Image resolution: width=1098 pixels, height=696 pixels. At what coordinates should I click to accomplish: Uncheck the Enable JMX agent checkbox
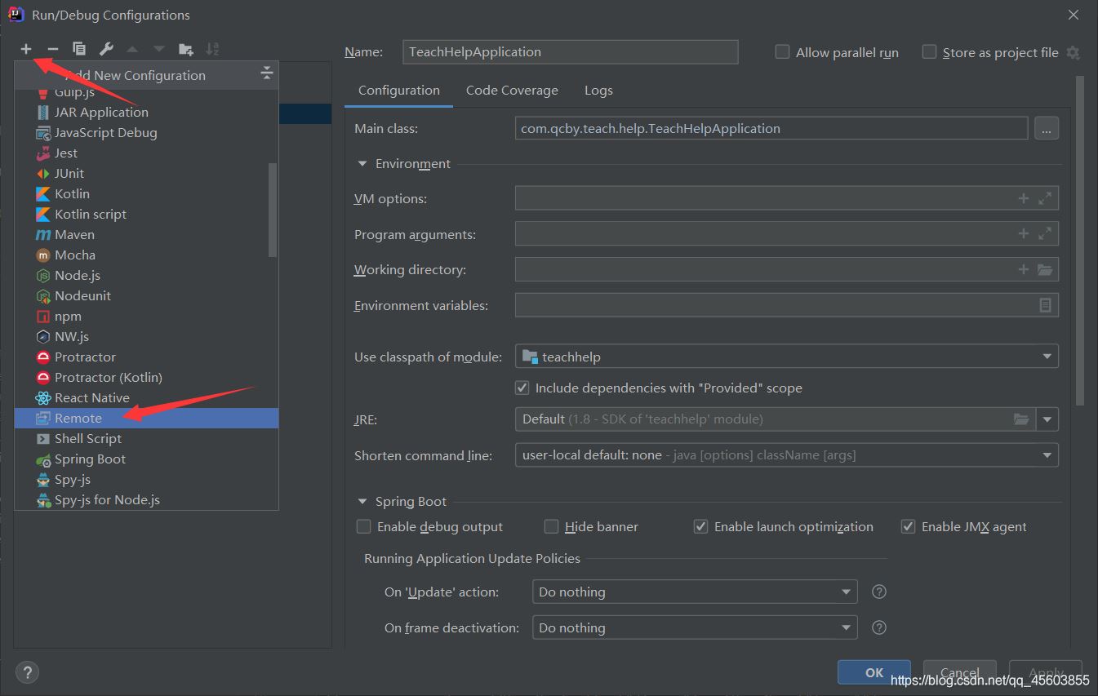click(x=908, y=527)
